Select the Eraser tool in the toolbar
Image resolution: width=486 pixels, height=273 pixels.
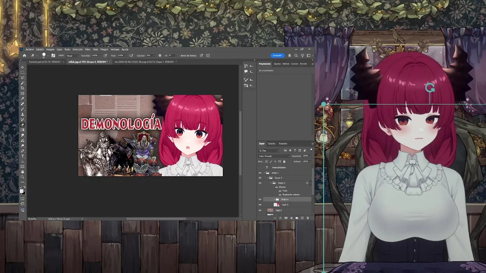pyautogui.click(x=22, y=125)
